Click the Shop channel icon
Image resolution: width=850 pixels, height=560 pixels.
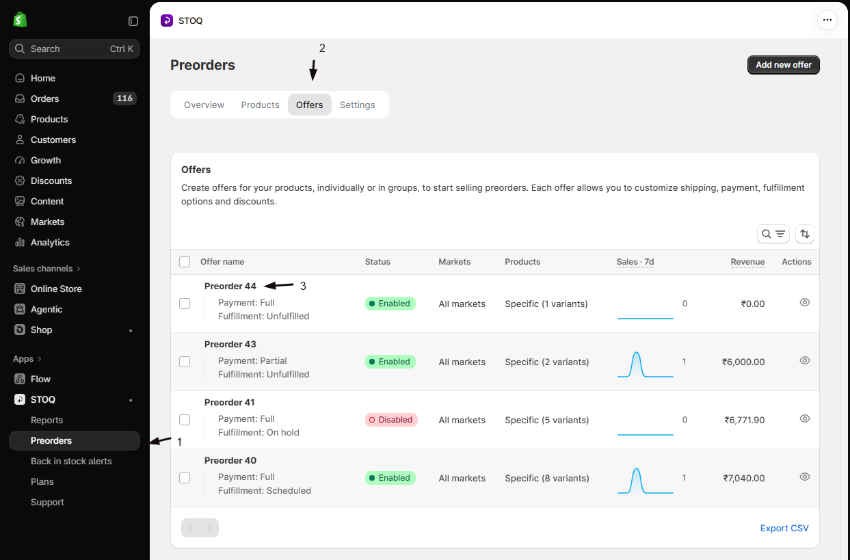[20, 330]
